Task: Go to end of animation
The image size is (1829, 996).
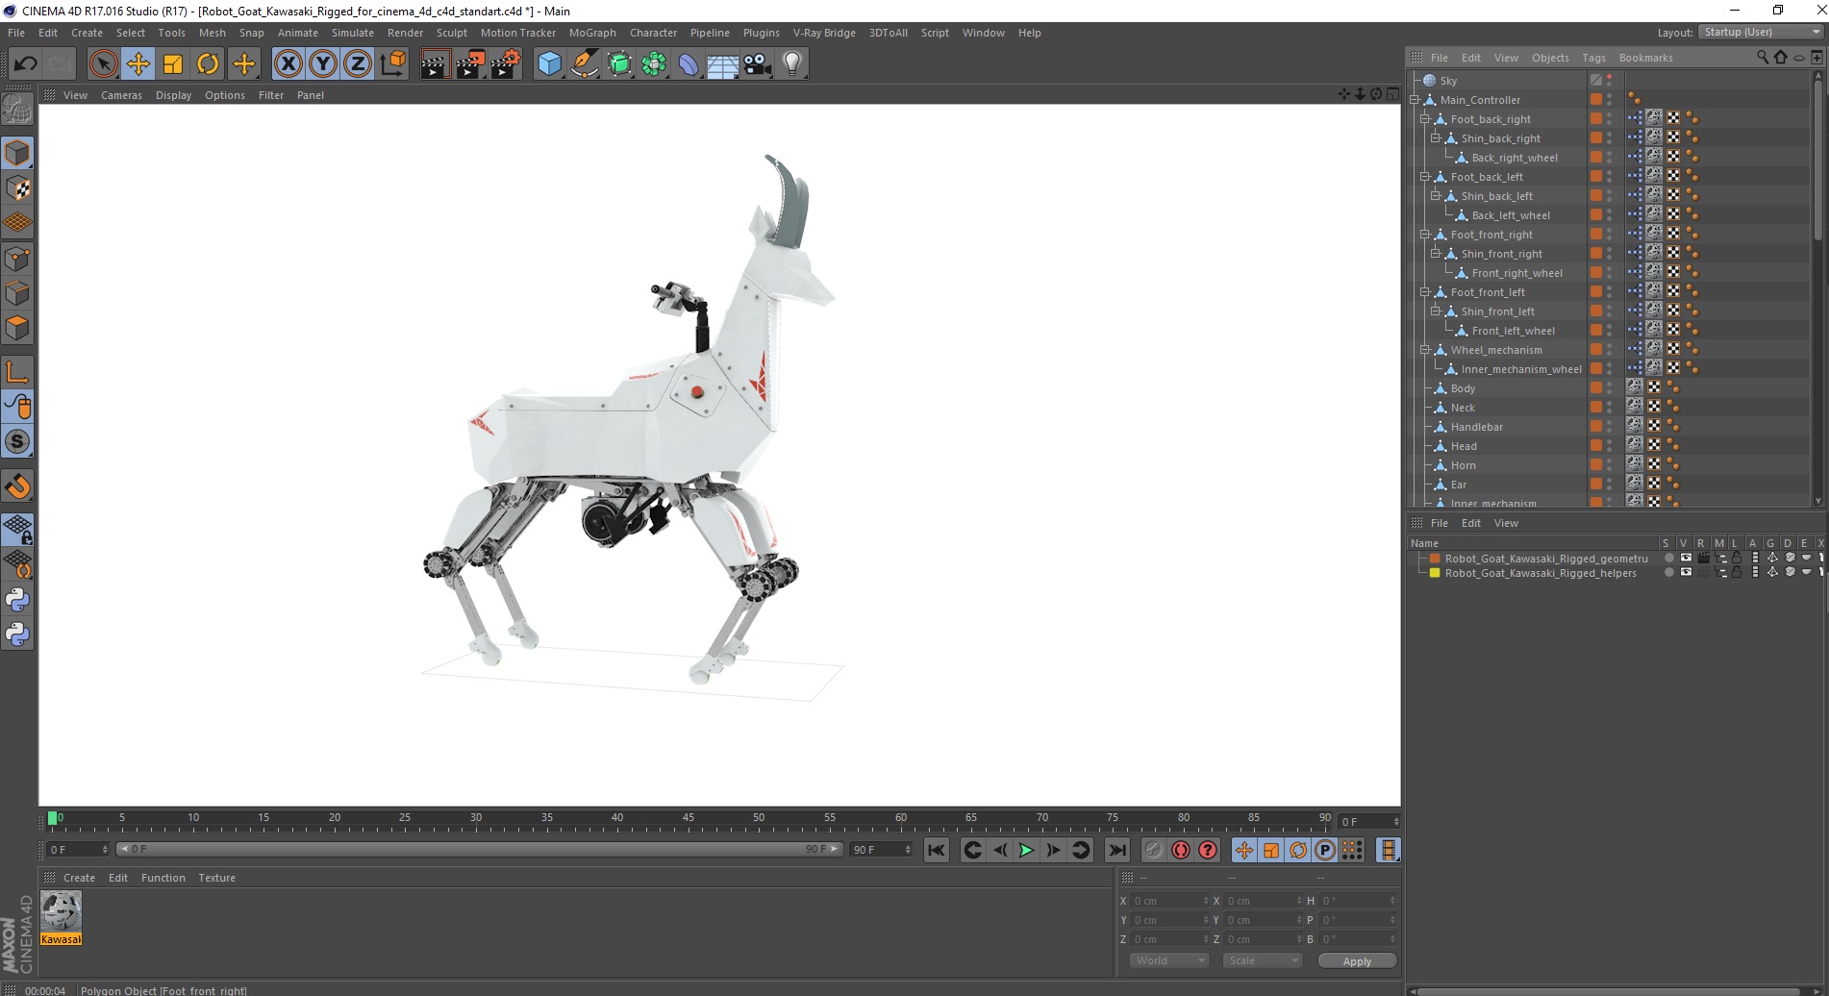Action: pyautogui.click(x=1116, y=850)
